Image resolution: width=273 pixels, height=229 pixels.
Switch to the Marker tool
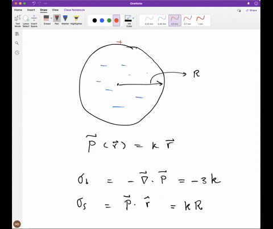point(65,20)
